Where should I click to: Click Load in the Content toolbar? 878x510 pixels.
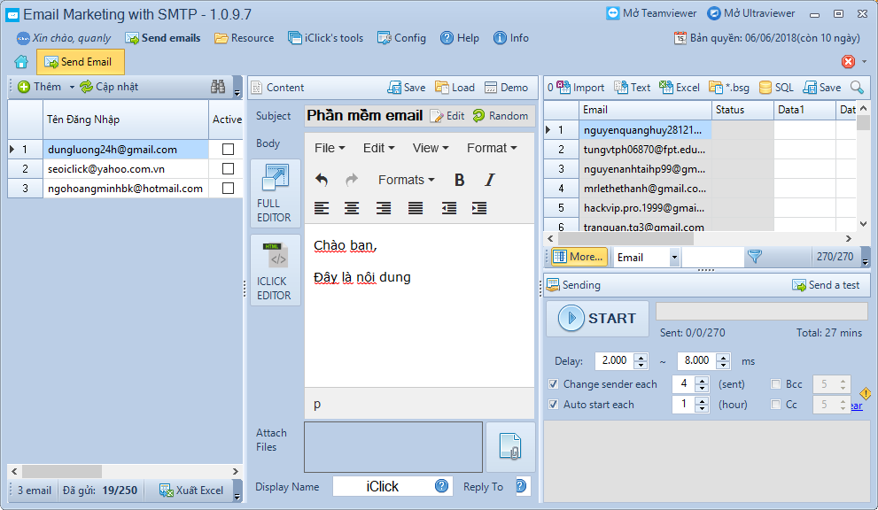coord(455,88)
